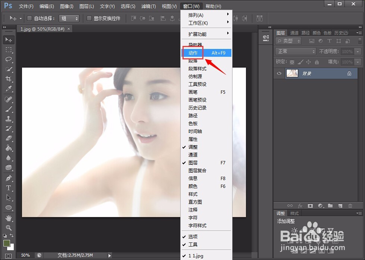Image resolution: width=365 pixels, height=260 pixels.
Task: Select the Brush tool
Action: click(9, 109)
